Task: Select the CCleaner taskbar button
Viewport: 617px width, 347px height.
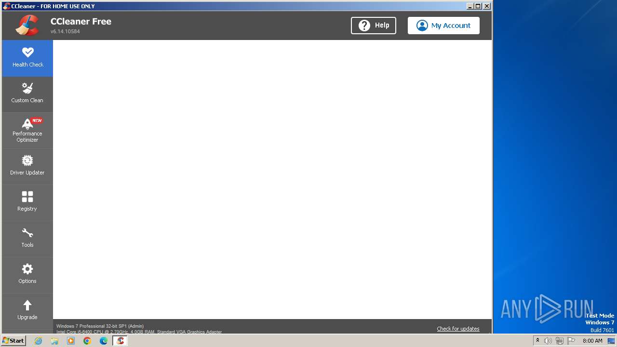Action: (120, 341)
